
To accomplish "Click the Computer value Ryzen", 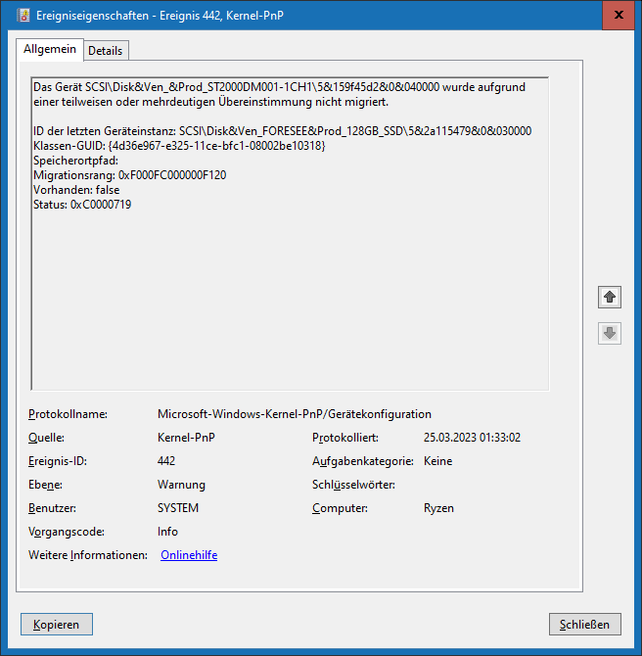I will coord(438,508).
